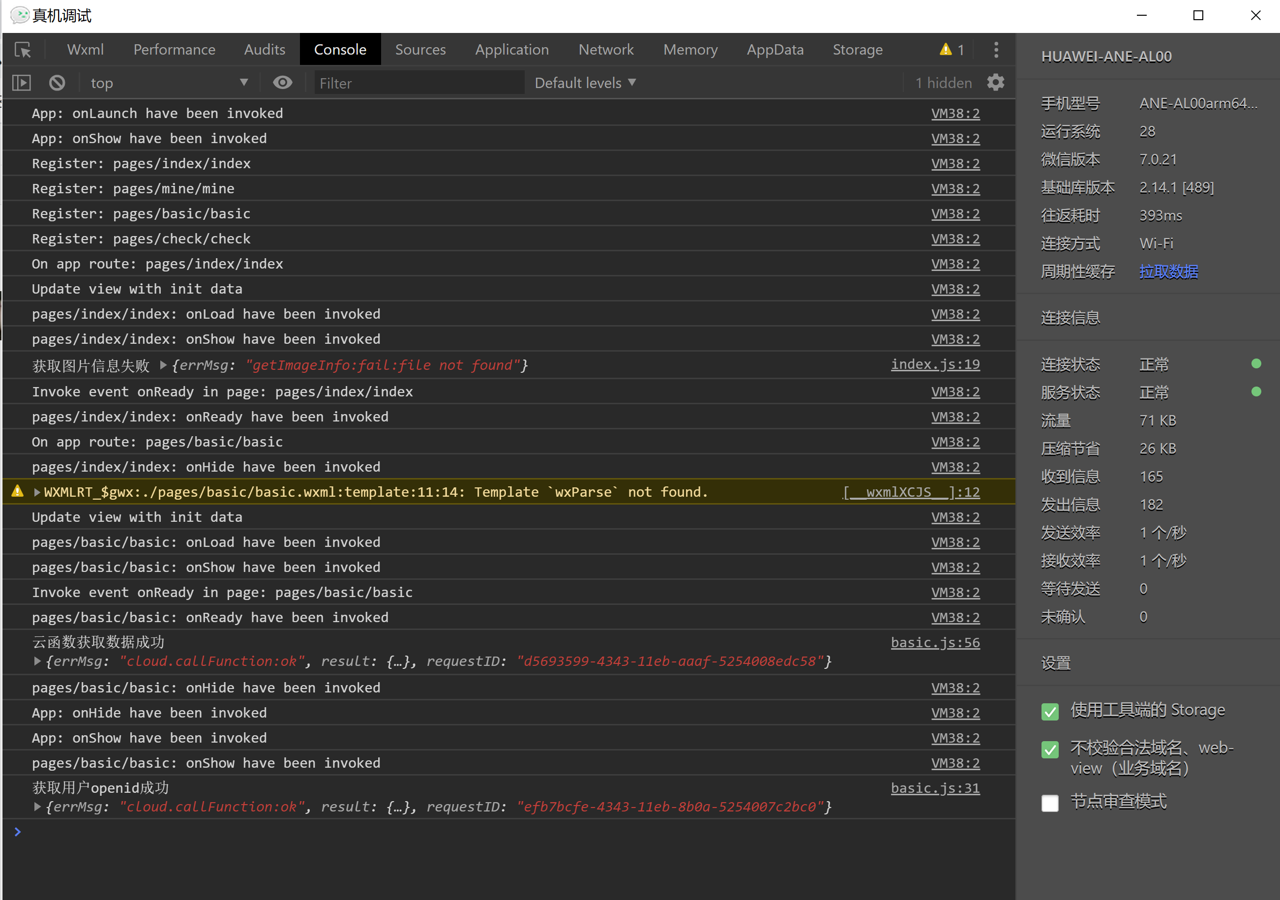Switch to the Network tab

(606, 50)
